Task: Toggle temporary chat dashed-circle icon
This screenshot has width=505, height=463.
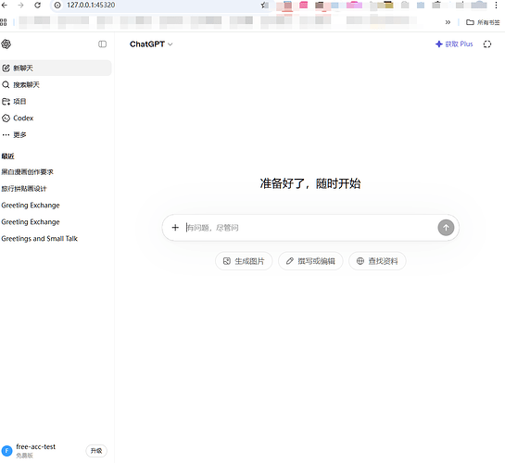Action: 487,44
